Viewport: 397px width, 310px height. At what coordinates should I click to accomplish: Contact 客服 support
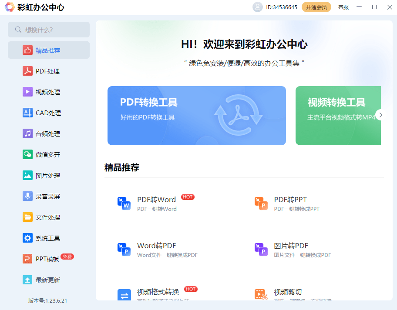[343, 7]
